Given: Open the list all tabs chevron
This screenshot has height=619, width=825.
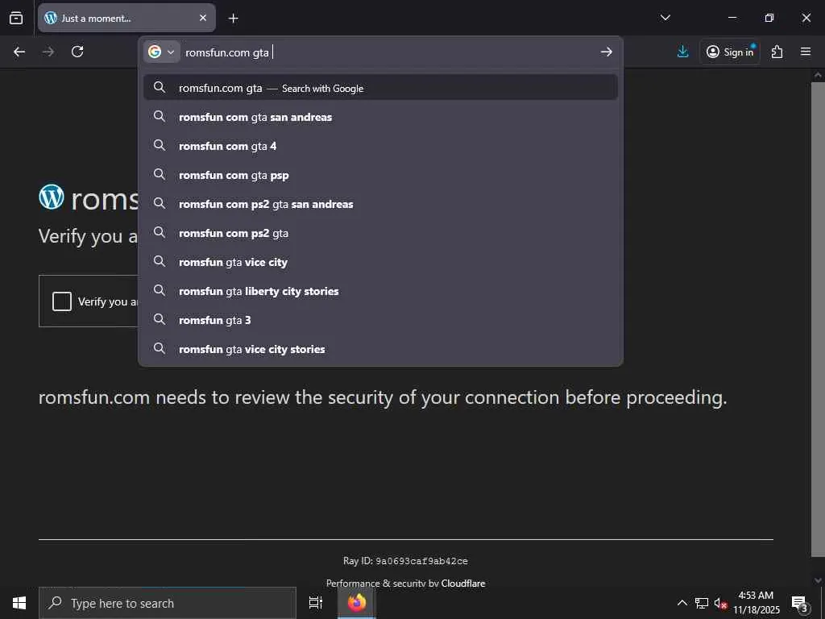Looking at the screenshot, I should coord(665,18).
